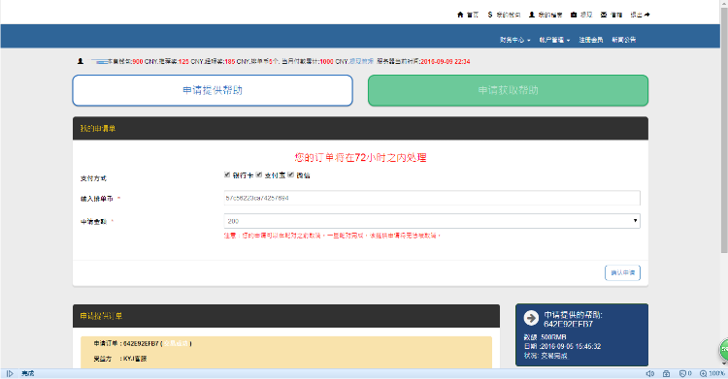Go to 首页 in top navigation
The height and width of the screenshot is (379, 728).
(473, 15)
